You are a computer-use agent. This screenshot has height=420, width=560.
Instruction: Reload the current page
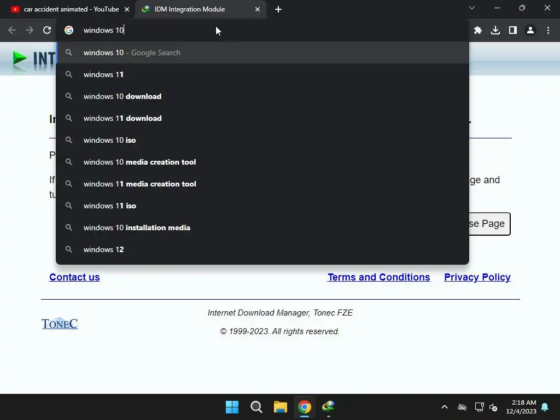(47, 31)
